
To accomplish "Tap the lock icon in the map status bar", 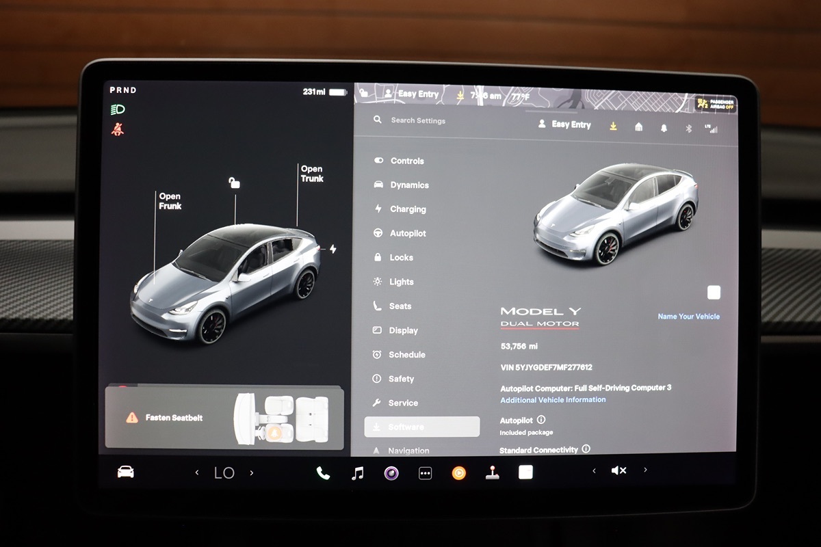I will click(x=363, y=92).
